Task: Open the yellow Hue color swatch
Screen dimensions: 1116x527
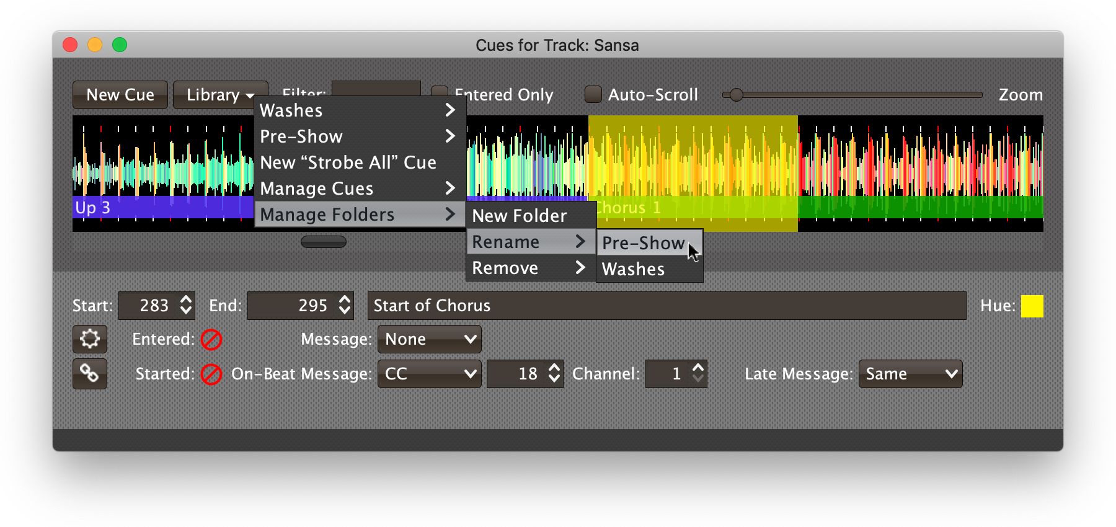Action: 1032,306
